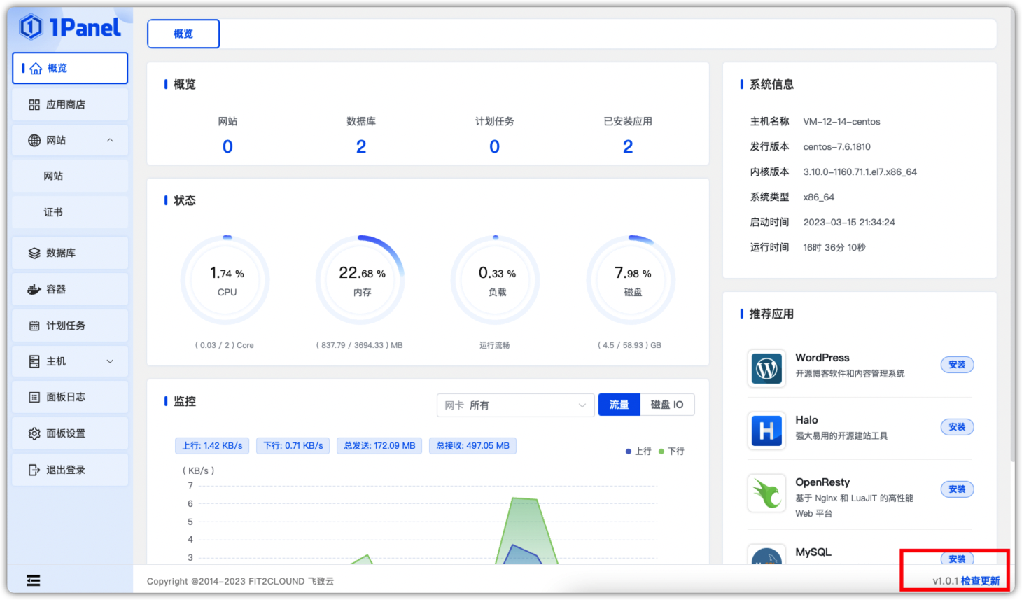Click the 检查更新 link in the footer
1022x600 pixels.
click(x=981, y=580)
